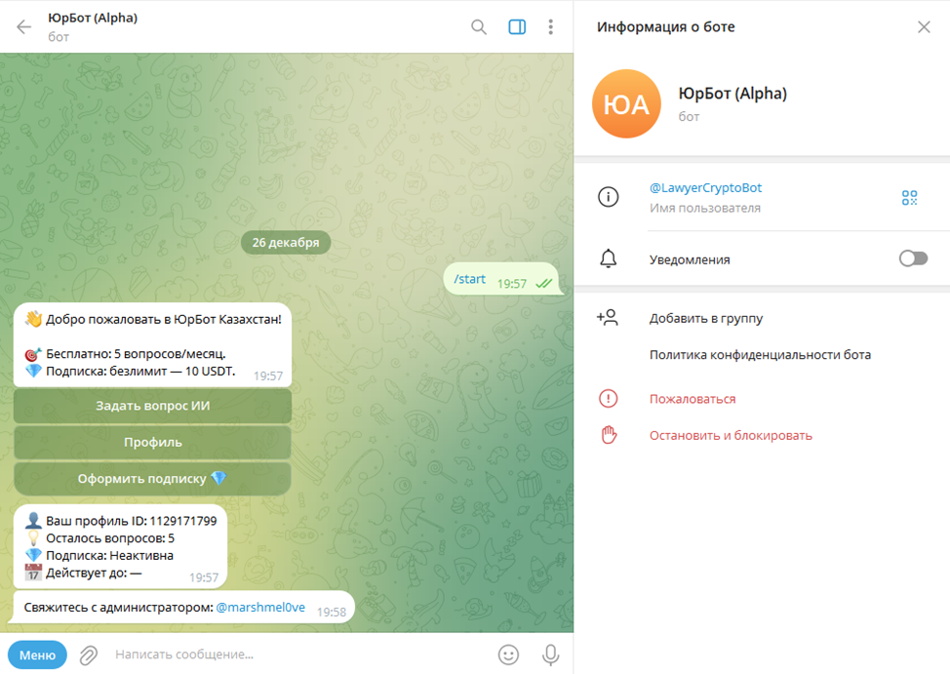Viewport: 950px width, 674px height.
Task: Open the emoji picker smiley
Action: click(508, 654)
